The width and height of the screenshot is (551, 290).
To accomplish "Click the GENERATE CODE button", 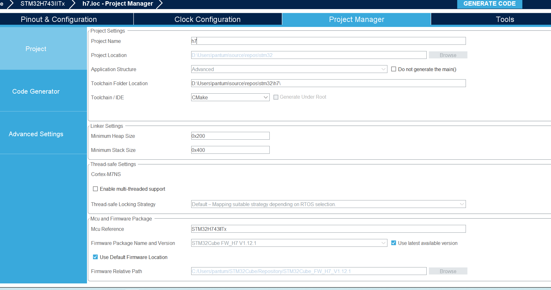I will [489, 4].
